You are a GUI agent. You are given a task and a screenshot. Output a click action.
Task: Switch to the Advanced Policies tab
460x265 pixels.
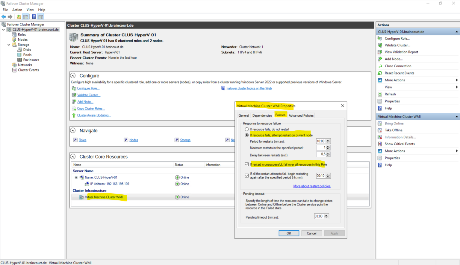click(301, 115)
